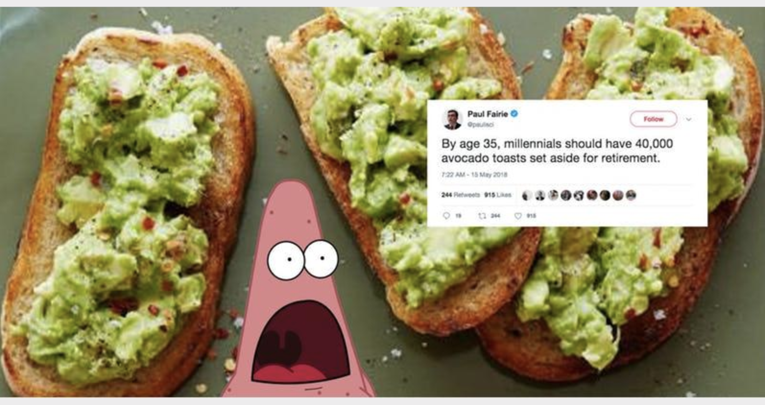Click the Follow button
Screen dimensions: 765x405
pyautogui.click(x=653, y=119)
